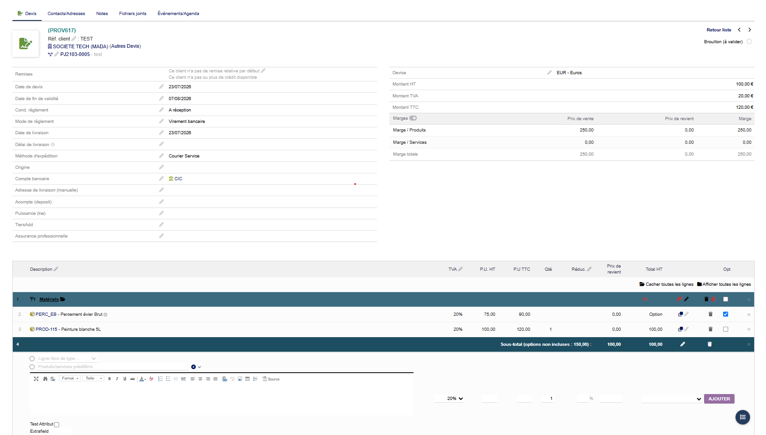Go to the next record arrow
Image resolution: width=766 pixels, height=435 pixels.
[x=750, y=30]
